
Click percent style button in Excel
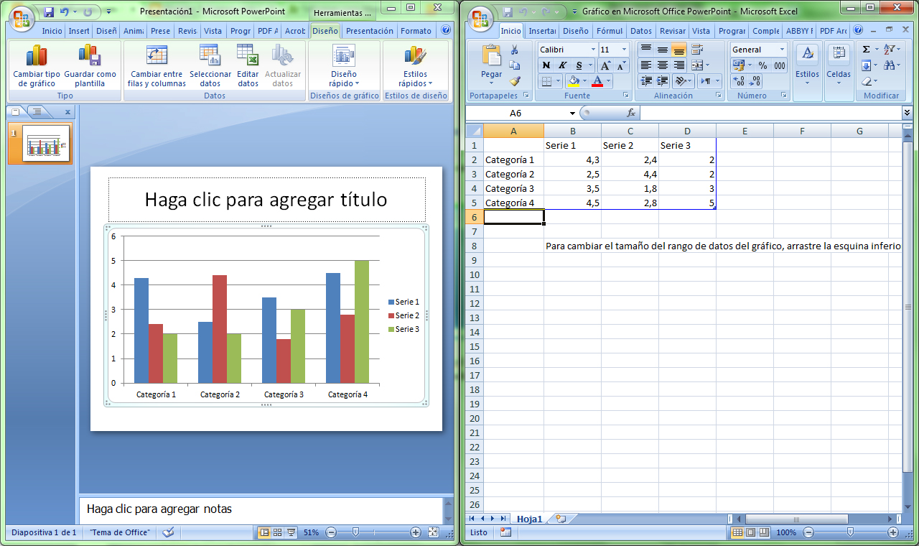pyautogui.click(x=762, y=65)
